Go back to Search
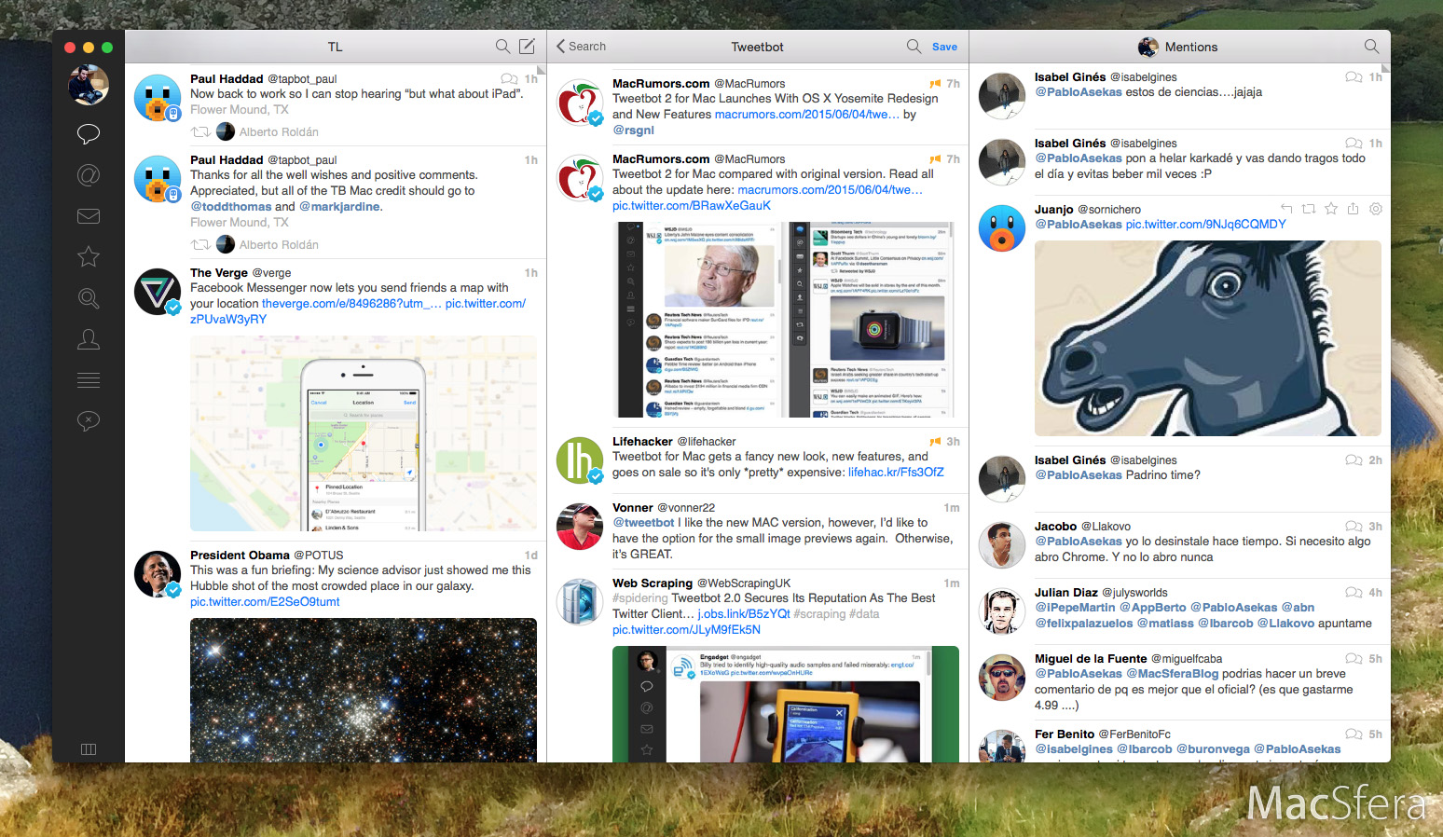 581,47
